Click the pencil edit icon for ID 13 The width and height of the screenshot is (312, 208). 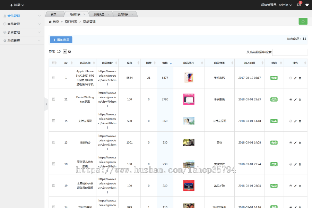pos(295,142)
